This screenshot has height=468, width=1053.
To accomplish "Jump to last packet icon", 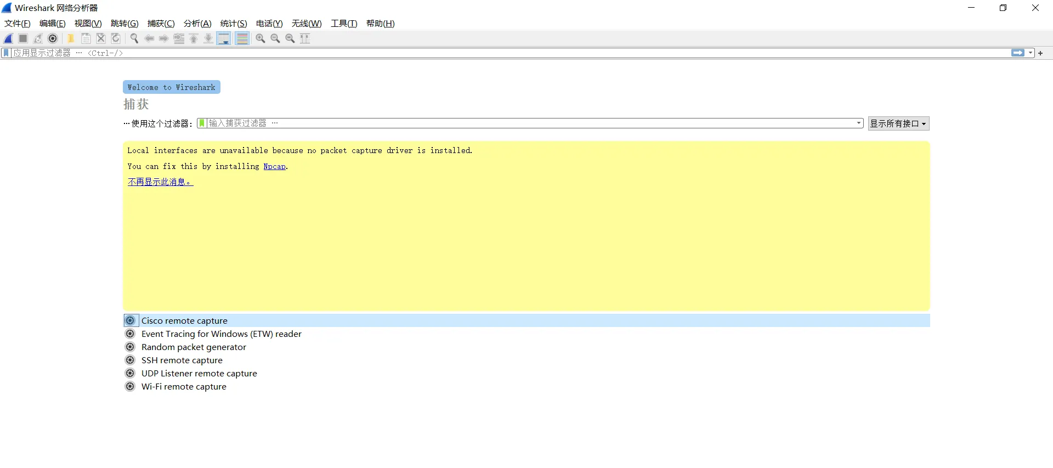I will (208, 38).
